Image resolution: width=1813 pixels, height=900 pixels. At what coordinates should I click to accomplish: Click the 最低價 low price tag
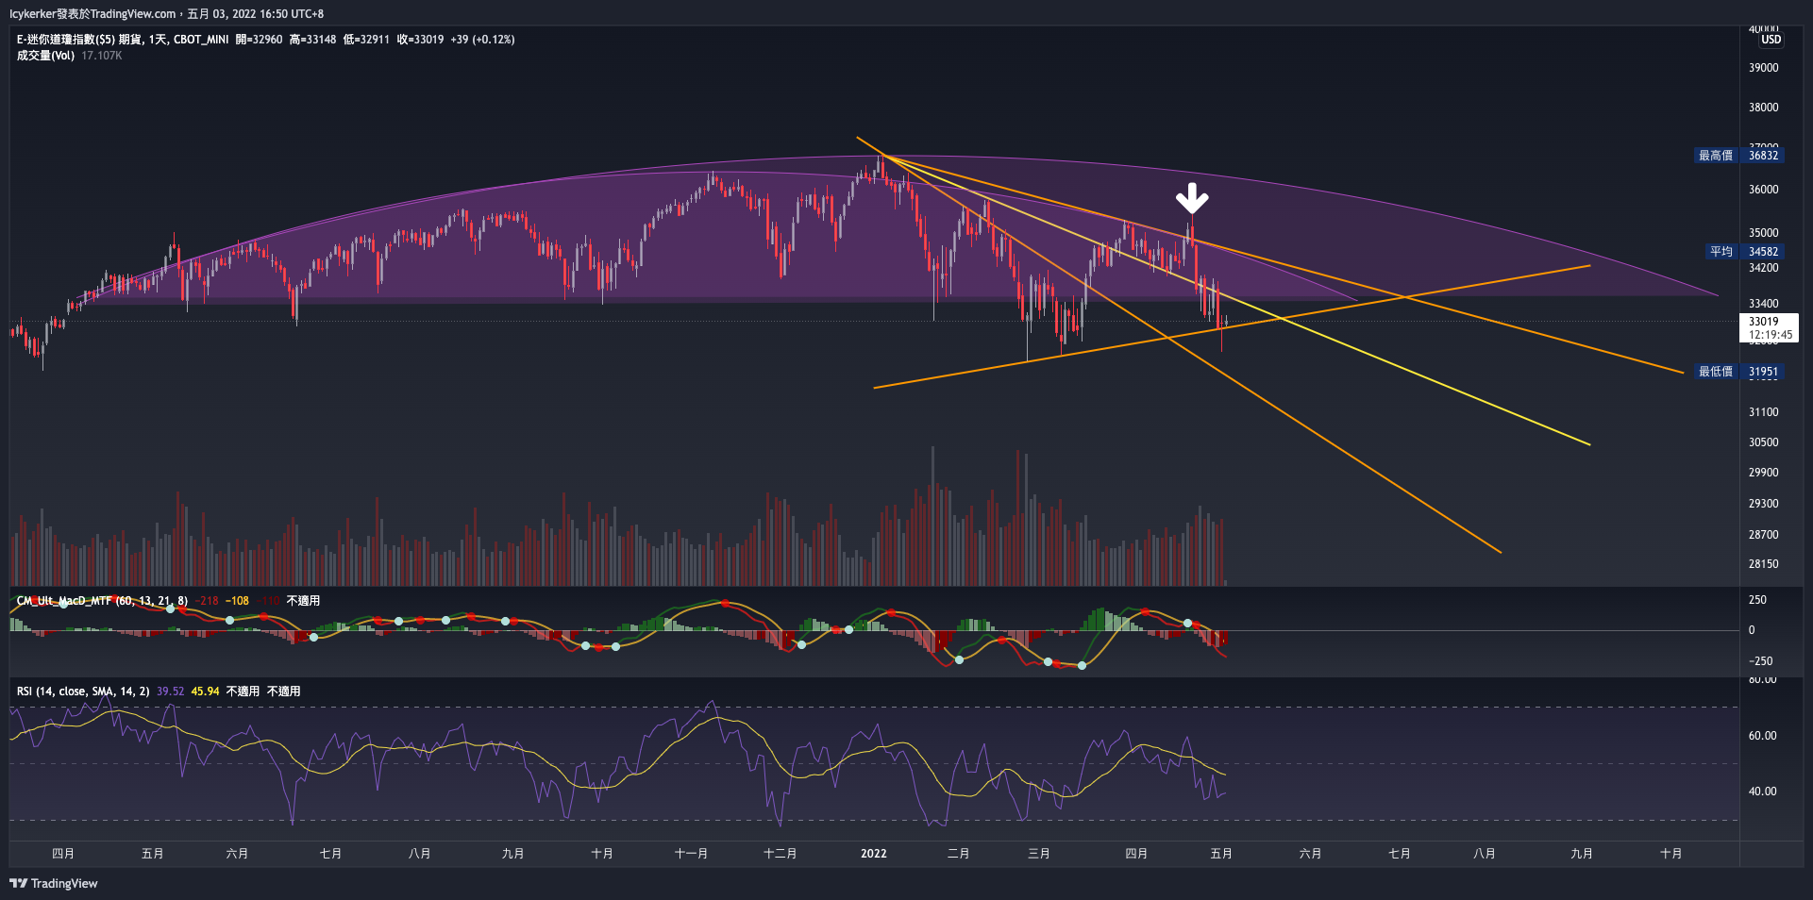(x=1716, y=372)
